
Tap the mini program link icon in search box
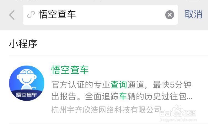(31, 14)
